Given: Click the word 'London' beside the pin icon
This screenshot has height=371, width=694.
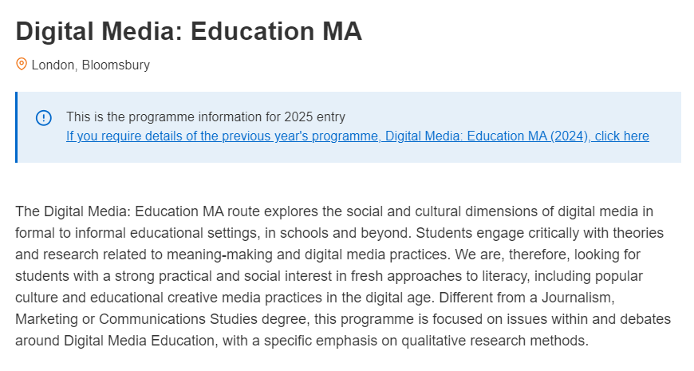Looking at the screenshot, I should click(x=53, y=65).
